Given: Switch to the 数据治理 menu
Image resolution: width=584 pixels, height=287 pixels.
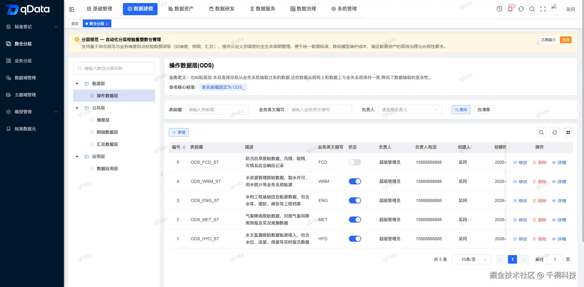Looking at the screenshot, I should click(303, 9).
